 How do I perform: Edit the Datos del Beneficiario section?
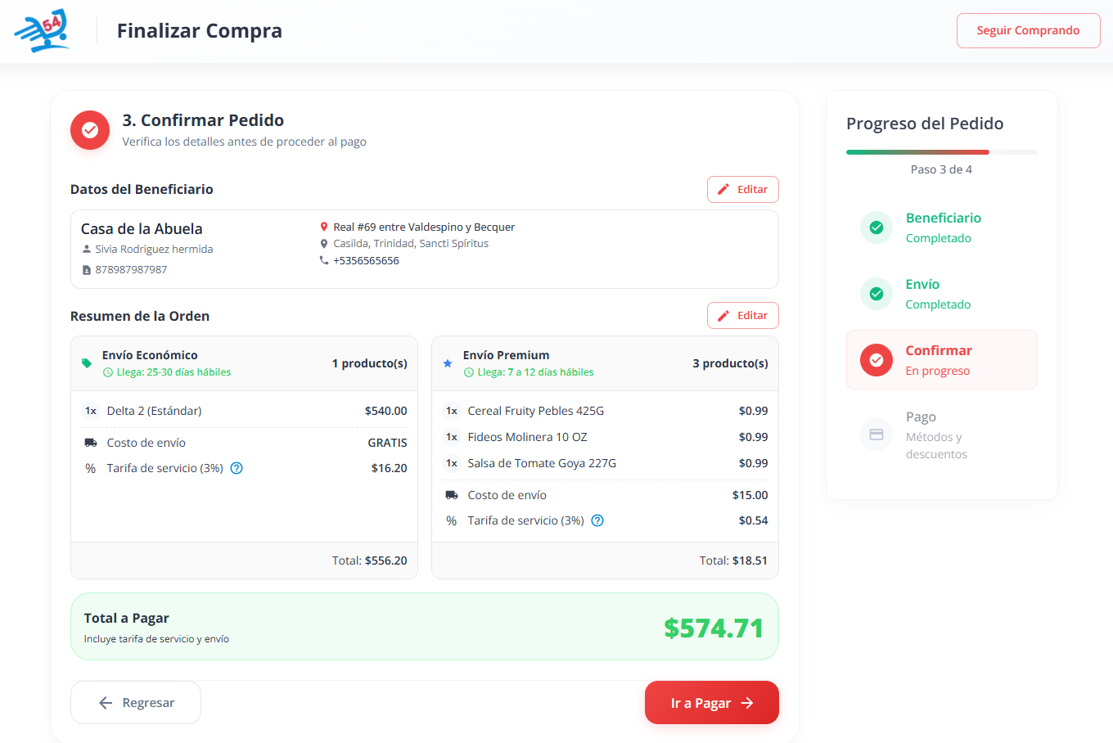click(742, 189)
